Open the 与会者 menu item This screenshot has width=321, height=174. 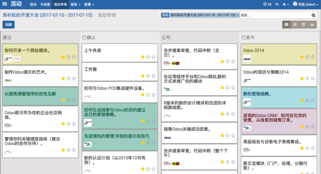(x=45, y=4)
